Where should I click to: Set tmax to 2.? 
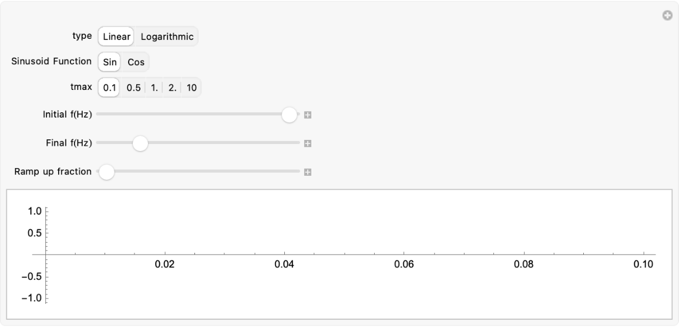pos(172,87)
